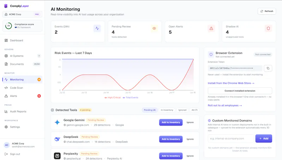Click the Shadow AI shield icon
The width and height of the screenshot is (282, 160).
(268, 29)
